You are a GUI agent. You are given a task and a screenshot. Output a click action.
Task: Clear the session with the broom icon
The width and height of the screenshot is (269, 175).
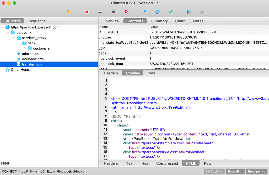[69, 12]
